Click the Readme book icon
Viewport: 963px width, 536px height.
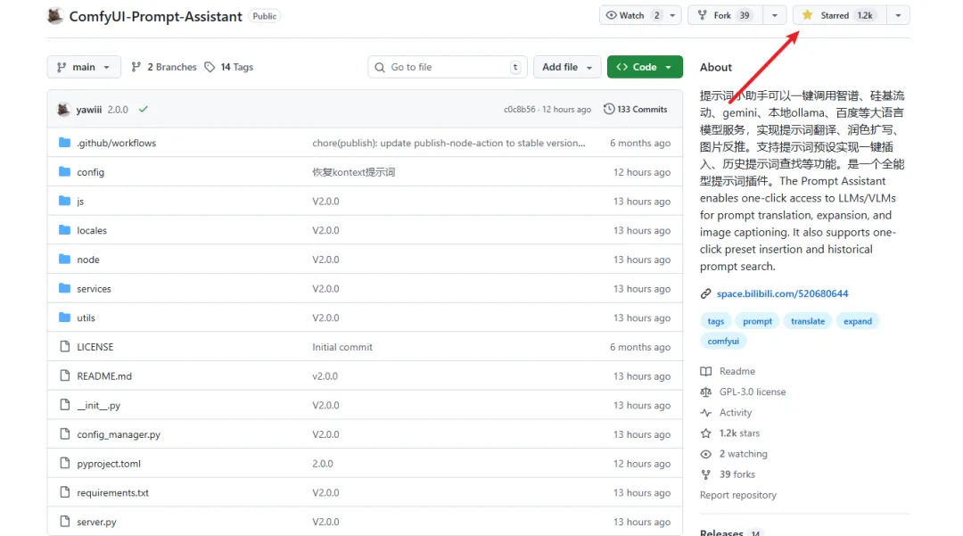705,372
